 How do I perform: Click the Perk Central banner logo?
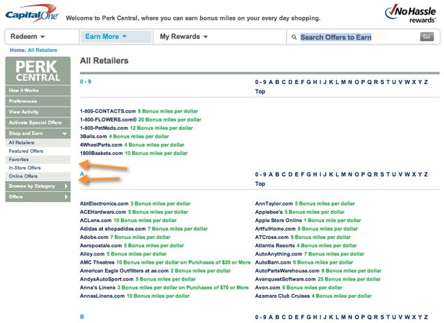click(x=38, y=70)
